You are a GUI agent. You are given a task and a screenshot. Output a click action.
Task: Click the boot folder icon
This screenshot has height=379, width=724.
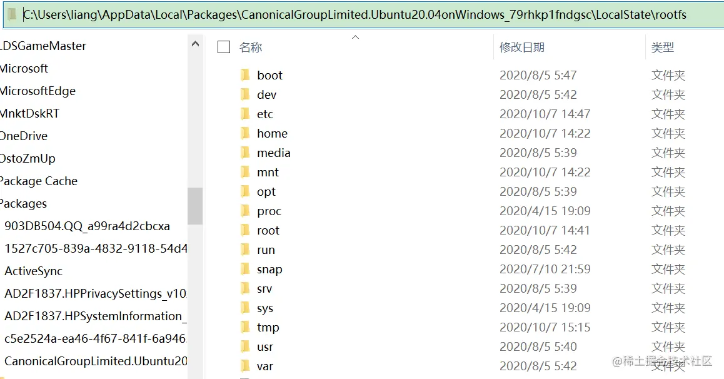(245, 75)
